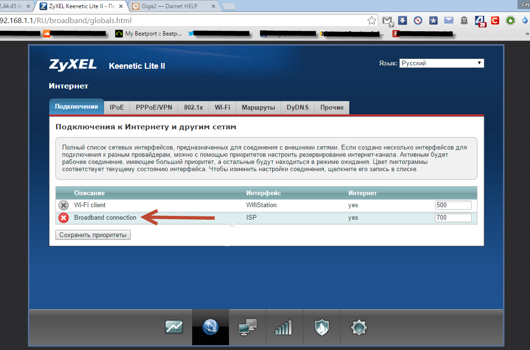The width and height of the screenshot is (530, 350).
Task: Open the SoundCloud bookmark icon
Action: click(x=47, y=33)
